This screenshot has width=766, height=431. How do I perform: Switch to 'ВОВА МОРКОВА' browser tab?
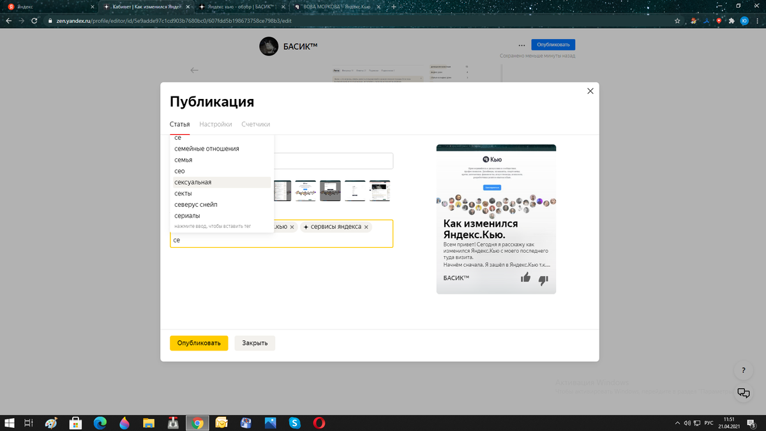click(x=338, y=6)
